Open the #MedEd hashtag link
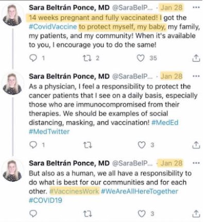204x222 pixels. [x=165, y=123]
